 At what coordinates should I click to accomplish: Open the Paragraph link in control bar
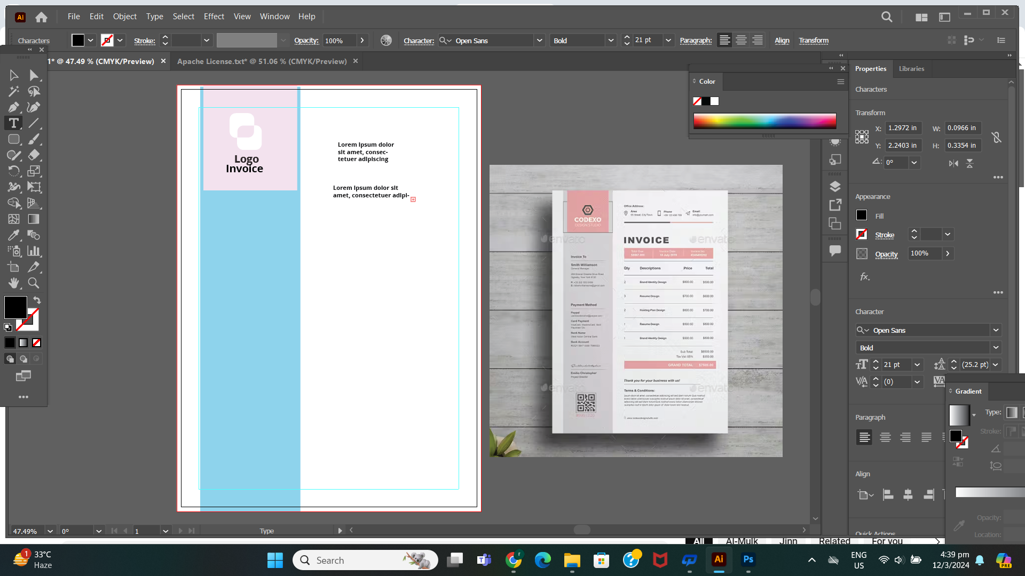(696, 41)
